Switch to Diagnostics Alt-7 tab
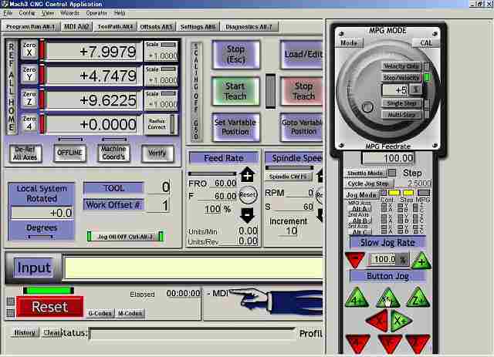The height and width of the screenshot is (357, 494). tap(249, 27)
